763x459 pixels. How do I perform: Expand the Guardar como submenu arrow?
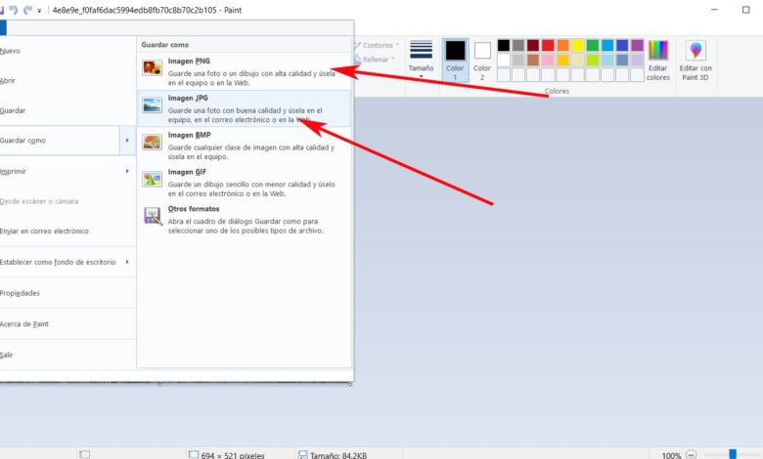click(127, 141)
